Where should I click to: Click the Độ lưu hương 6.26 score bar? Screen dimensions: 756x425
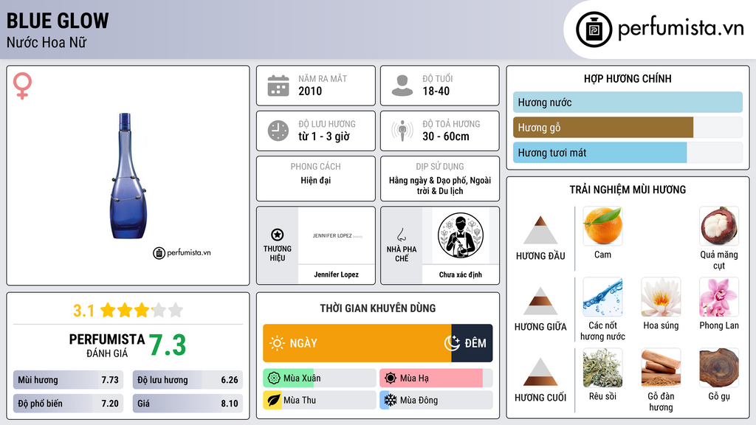point(188,380)
